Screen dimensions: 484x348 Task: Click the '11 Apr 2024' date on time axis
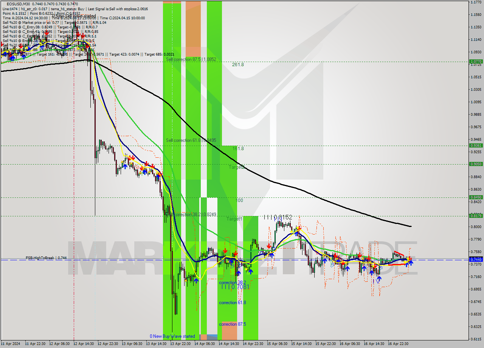tap(11, 344)
